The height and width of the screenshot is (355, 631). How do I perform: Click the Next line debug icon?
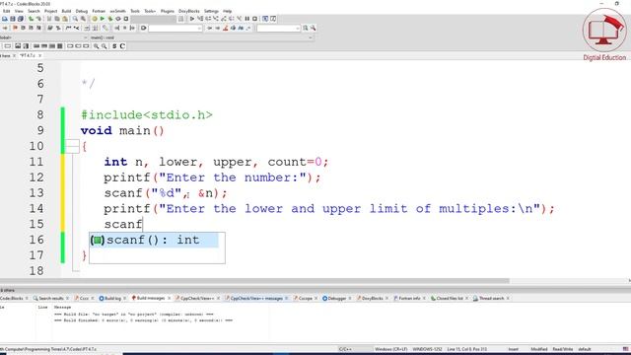208,19
